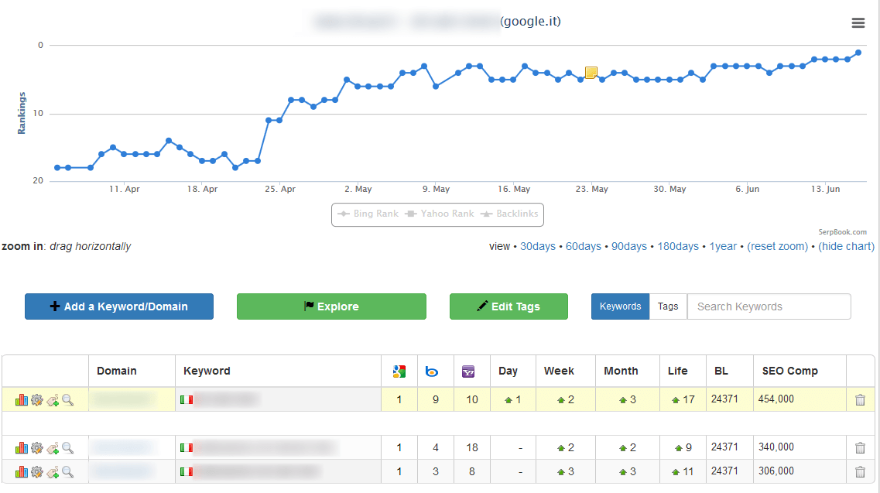Click the reset zoom link
880x493 pixels.
pyautogui.click(x=778, y=246)
